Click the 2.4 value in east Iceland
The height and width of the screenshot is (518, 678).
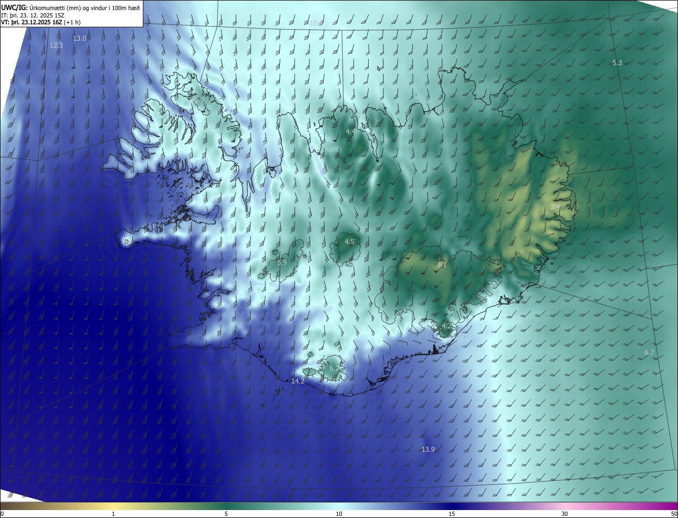click(x=555, y=207)
